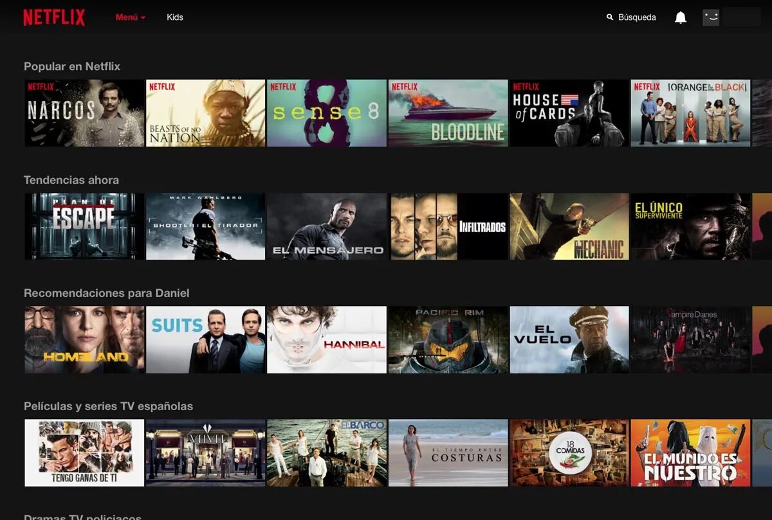Open Tengo Ganas de Ti

point(84,453)
